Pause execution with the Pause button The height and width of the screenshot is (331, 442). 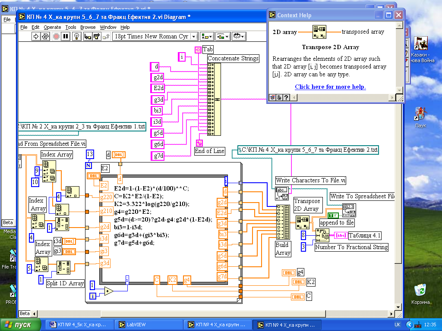pyautogui.click(x=66, y=36)
